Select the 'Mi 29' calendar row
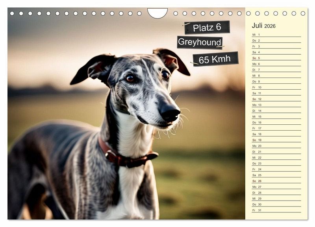 (x=276, y=199)
